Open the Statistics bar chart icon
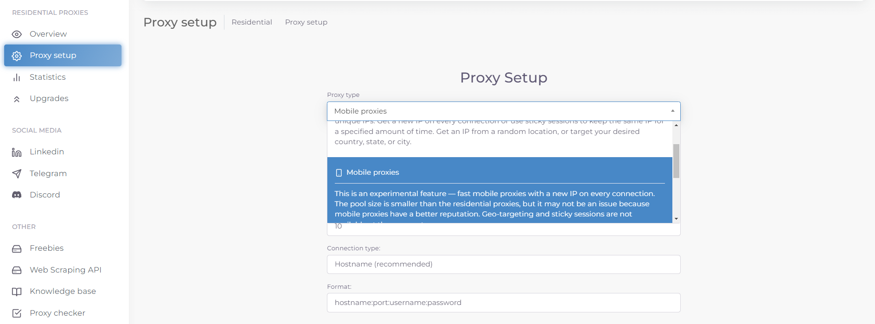 [x=17, y=77]
